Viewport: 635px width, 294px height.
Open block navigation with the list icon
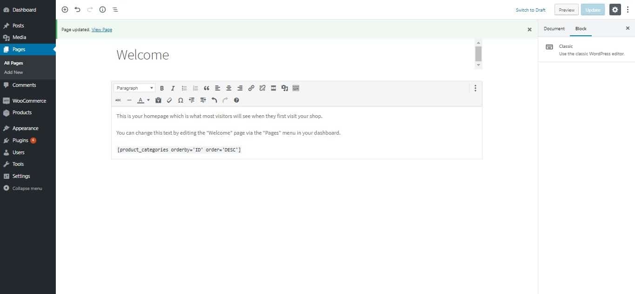coord(115,9)
